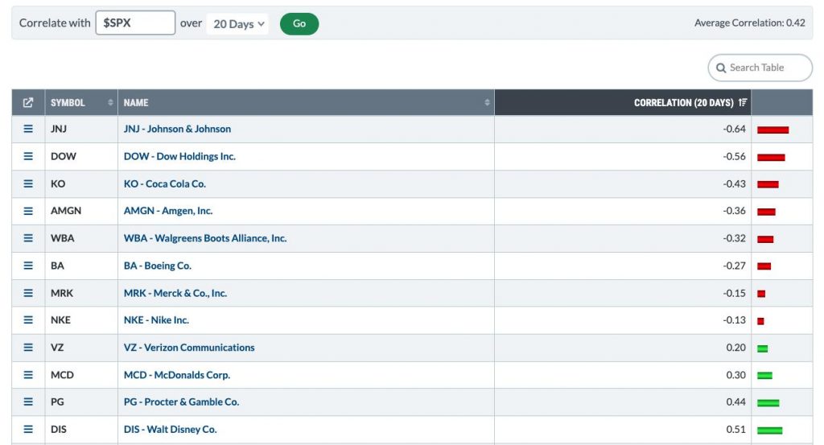
Task: Click the red correlation bar for JNJ
Action: point(772,130)
